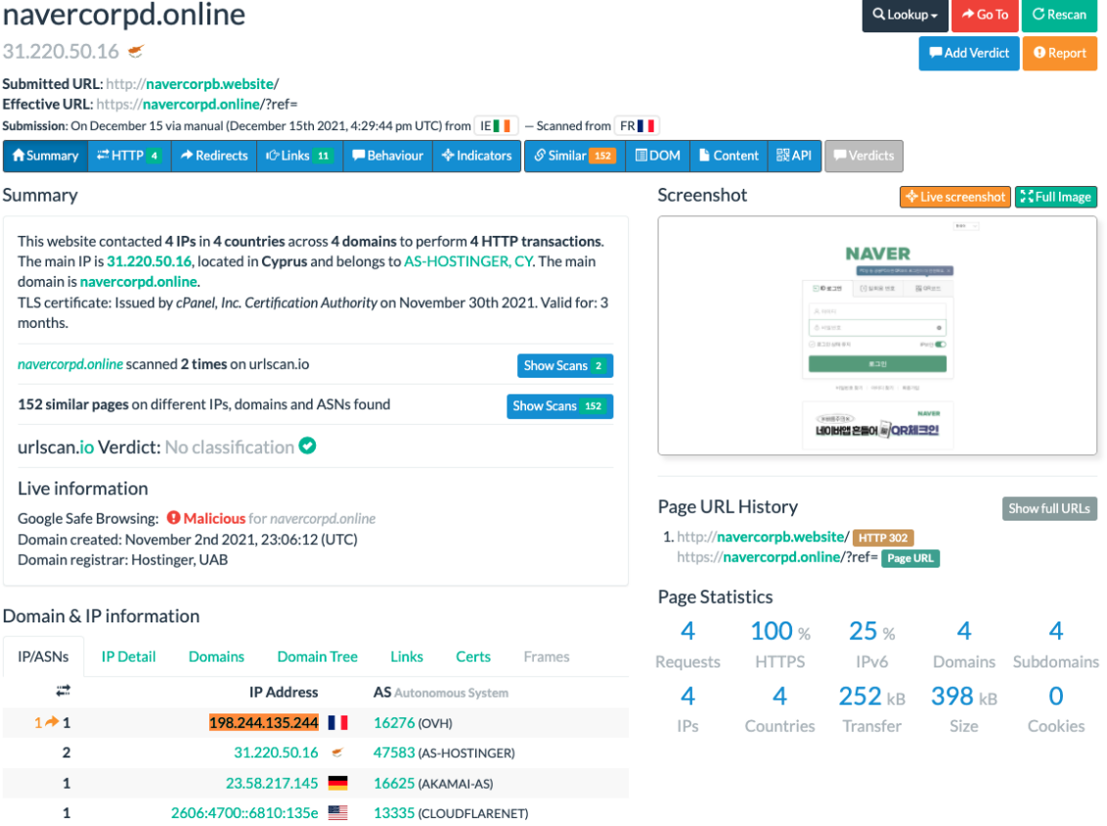Show Scans for the 2 domain scans
1107x826 pixels.
click(x=565, y=365)
